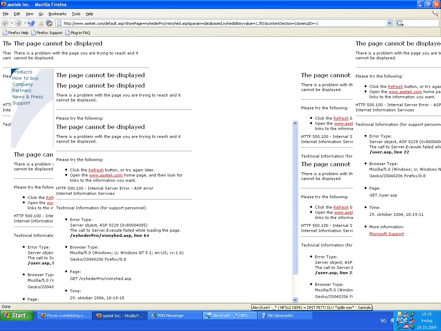The height and width of the screenshot is (331, 441).
Task: Open the Partners navigation link
Action: pos(22,91)
